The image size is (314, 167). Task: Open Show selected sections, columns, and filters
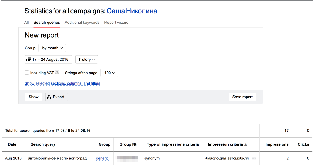(x=62, y=83)
